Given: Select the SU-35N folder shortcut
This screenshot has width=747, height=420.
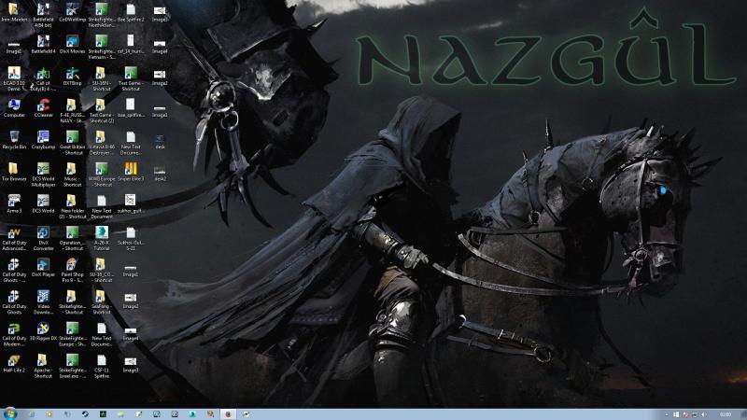Looking at the screenshot, I should [x=102, y=78].
